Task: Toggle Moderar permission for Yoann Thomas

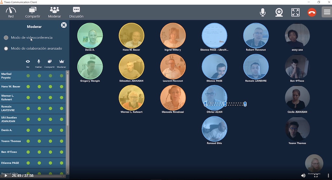Action: coord(62,141)
